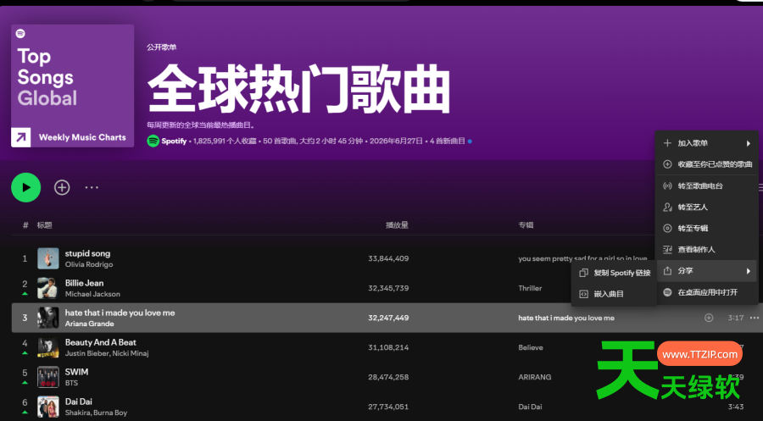Click the 专辑 column header

pos(526,225)
